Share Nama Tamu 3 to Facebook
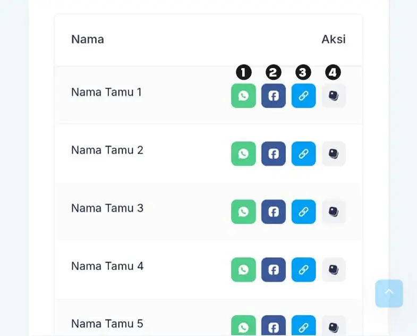 point(273,212)
